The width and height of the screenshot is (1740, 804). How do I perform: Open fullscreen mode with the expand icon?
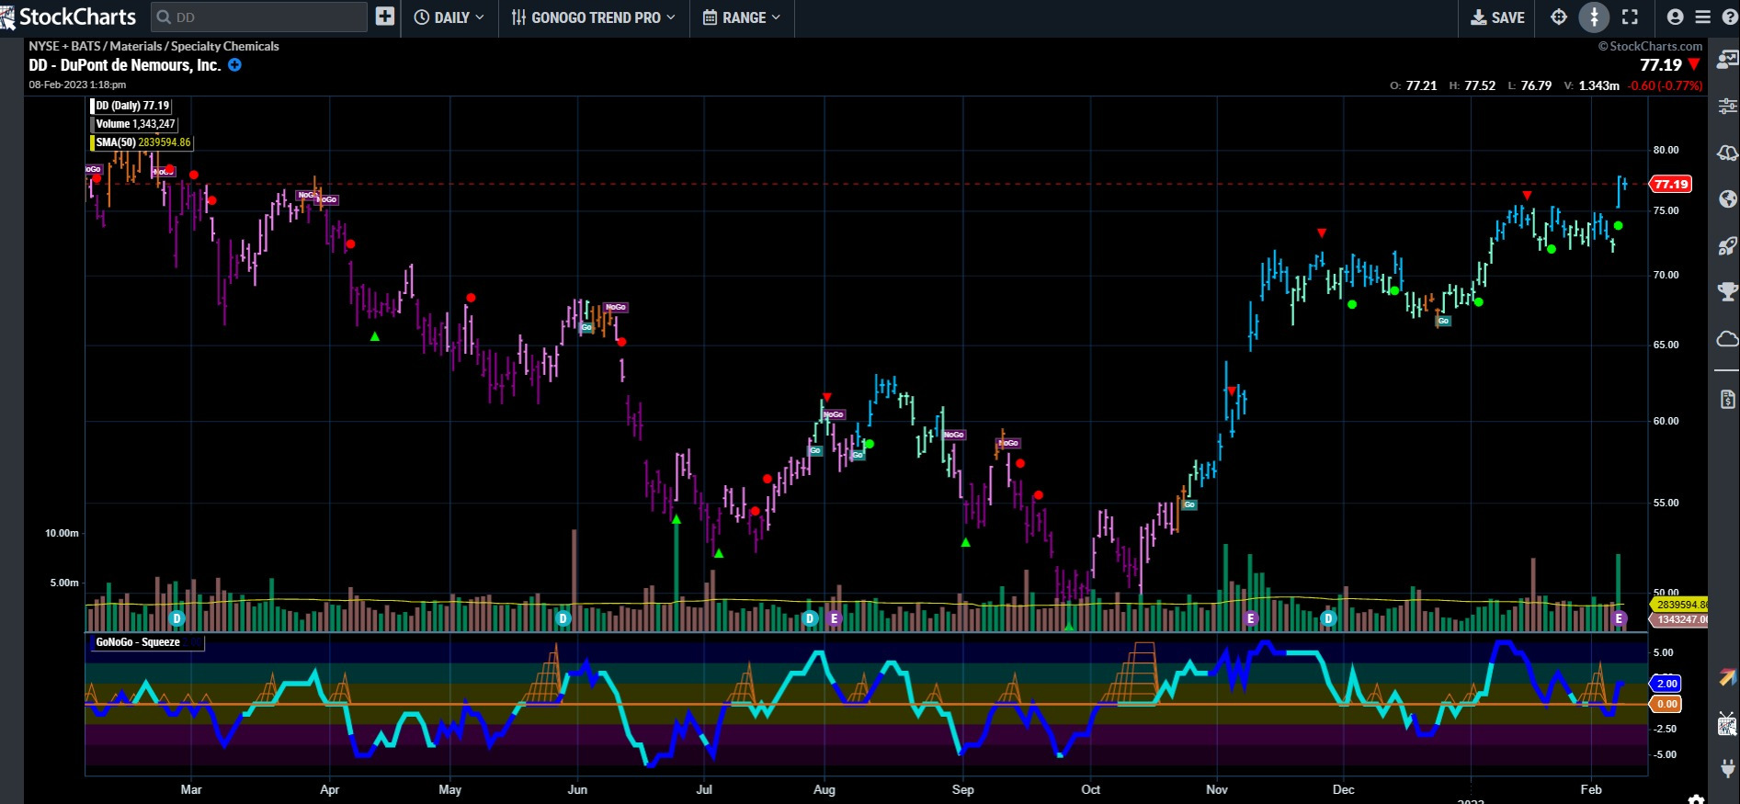1630,17
